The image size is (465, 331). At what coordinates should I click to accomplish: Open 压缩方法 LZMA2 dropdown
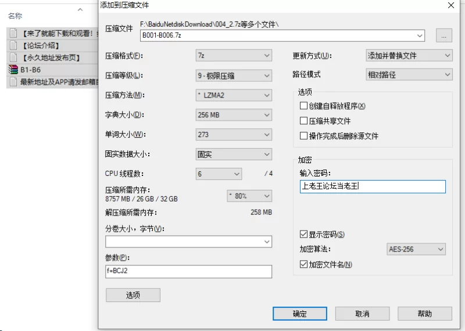tap(234, 95)
